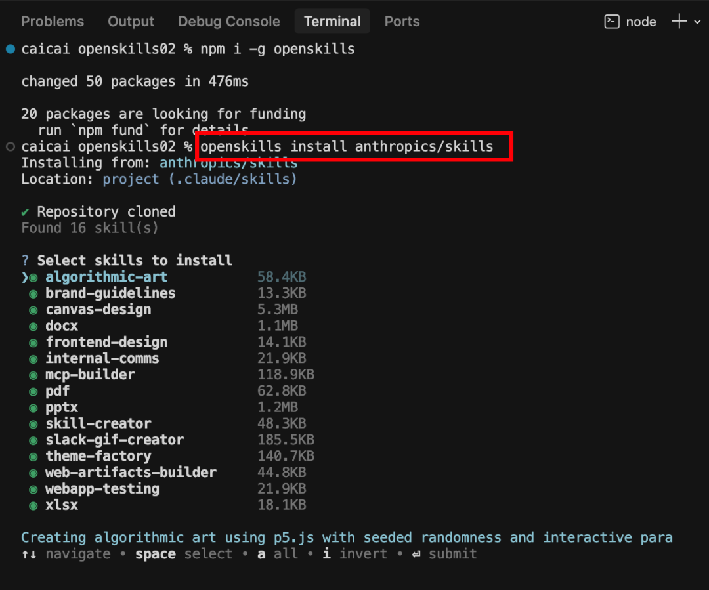
Task: Toggle the brand-guidelines selection dot
Action: (x=33, y=294)
